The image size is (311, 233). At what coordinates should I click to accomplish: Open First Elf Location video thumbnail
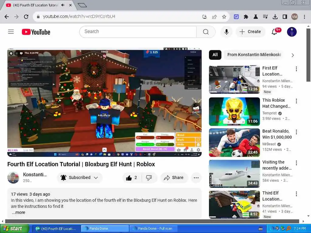point(234,80)
